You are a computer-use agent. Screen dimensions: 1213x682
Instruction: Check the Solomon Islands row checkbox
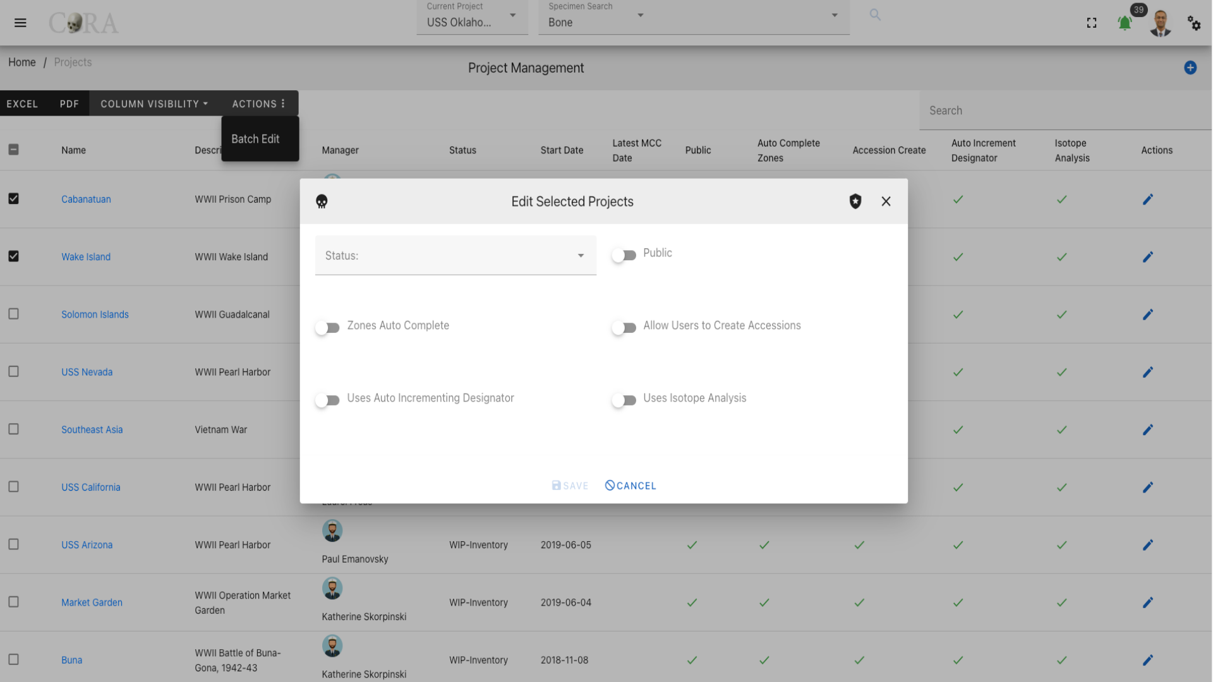click(13, 314)
